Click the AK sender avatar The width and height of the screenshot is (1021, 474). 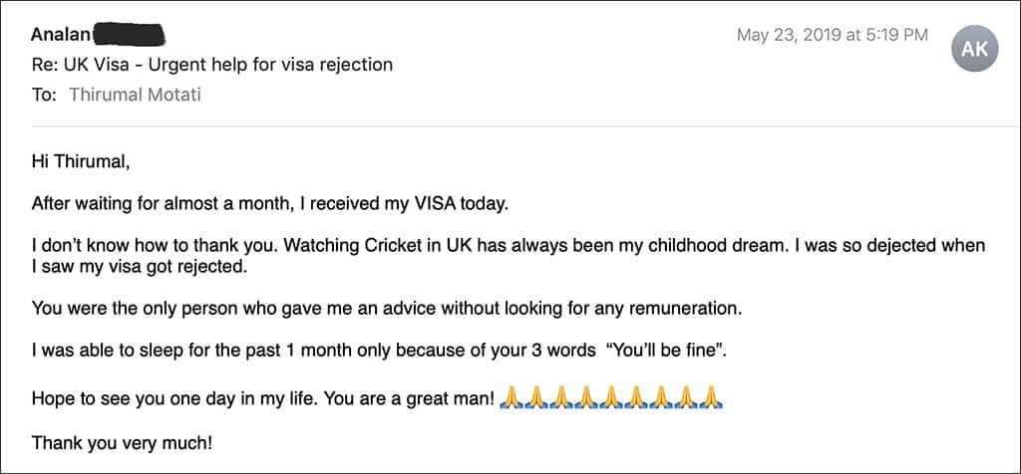tap(974, 48)
